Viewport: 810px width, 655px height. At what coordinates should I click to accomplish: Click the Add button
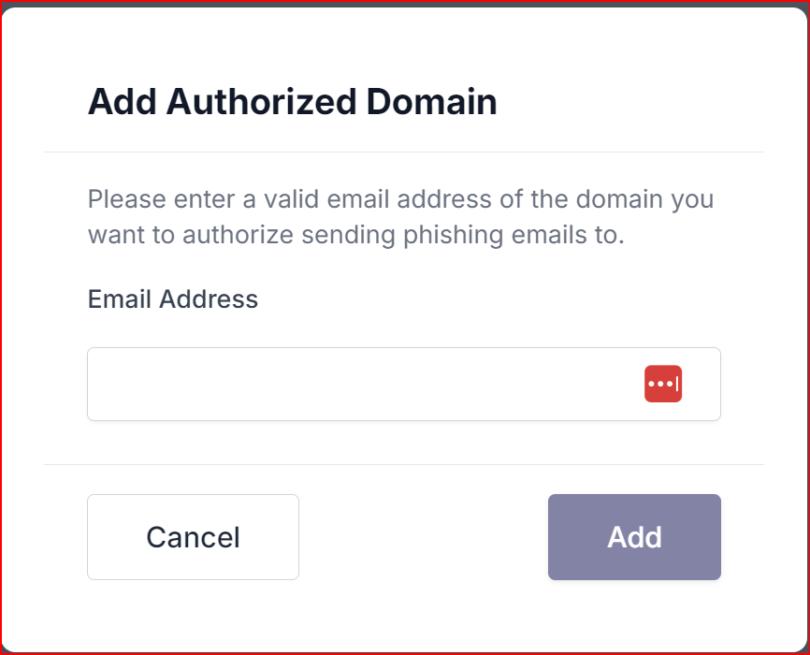[x=634, y=536]
